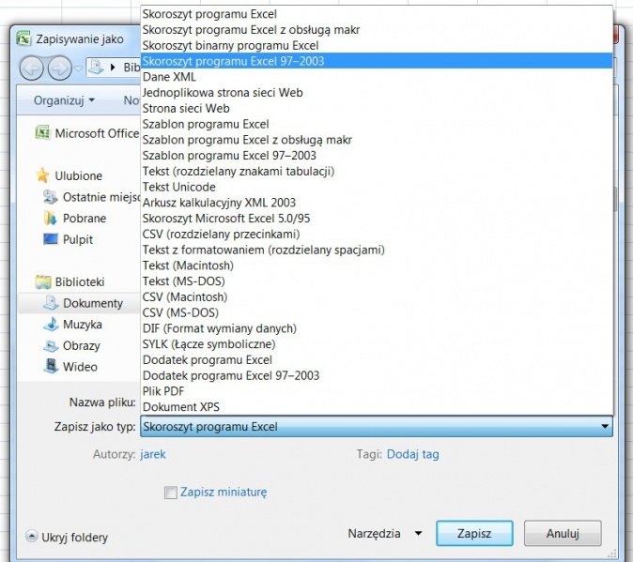Expand the Zapisz jako typ dropdown

604,427
